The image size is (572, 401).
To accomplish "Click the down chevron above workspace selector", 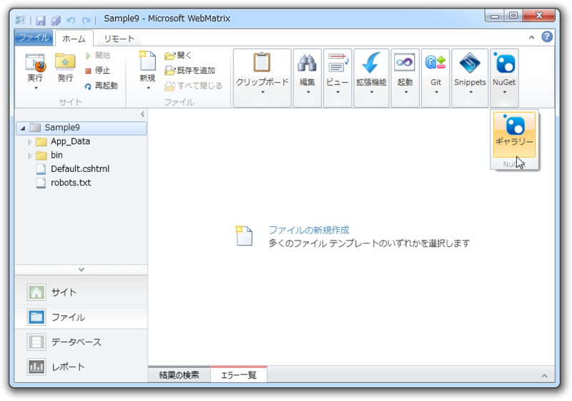I will click(81, 269).
